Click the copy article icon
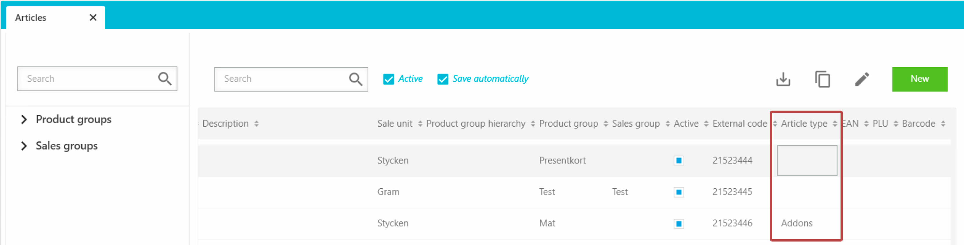The height and width of the screenshot is (245, 964). pos(822,79)
